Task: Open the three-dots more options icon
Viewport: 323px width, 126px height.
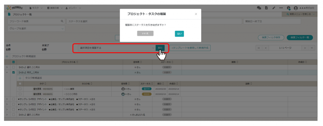Action: (281, 8)
